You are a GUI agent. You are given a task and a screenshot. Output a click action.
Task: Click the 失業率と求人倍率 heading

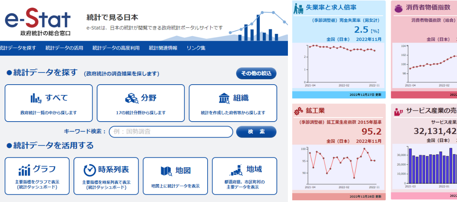(331, 8)
